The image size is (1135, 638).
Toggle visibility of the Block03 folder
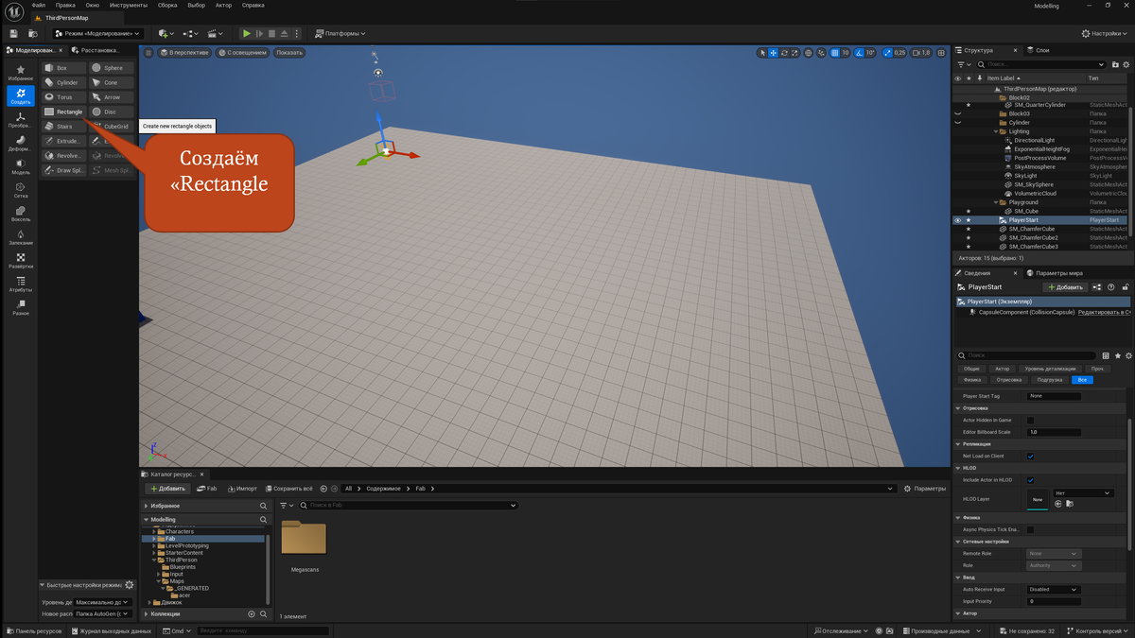957,113
